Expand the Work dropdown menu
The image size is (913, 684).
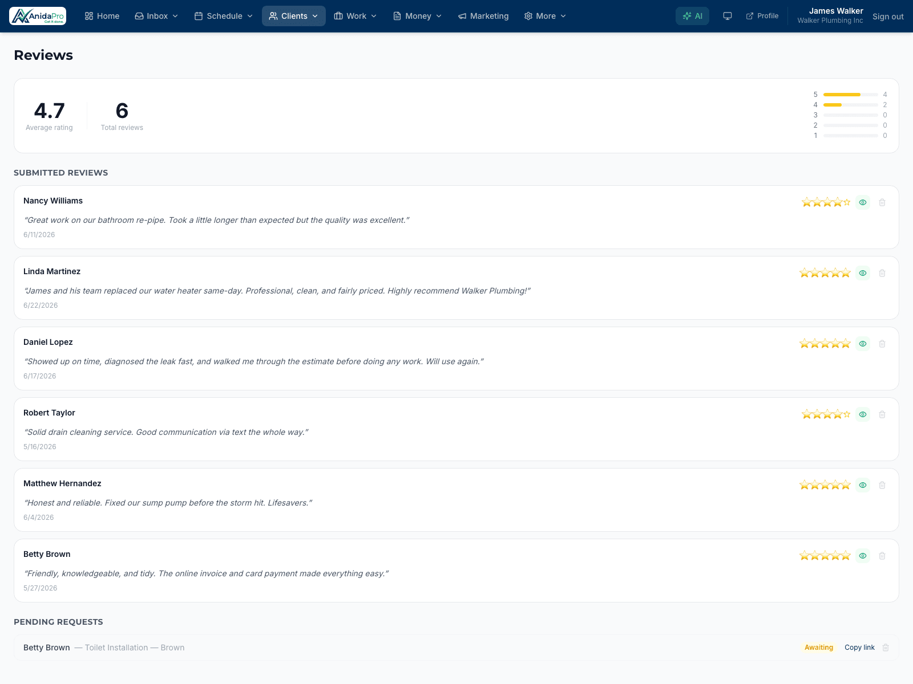(x=355, y=16)
